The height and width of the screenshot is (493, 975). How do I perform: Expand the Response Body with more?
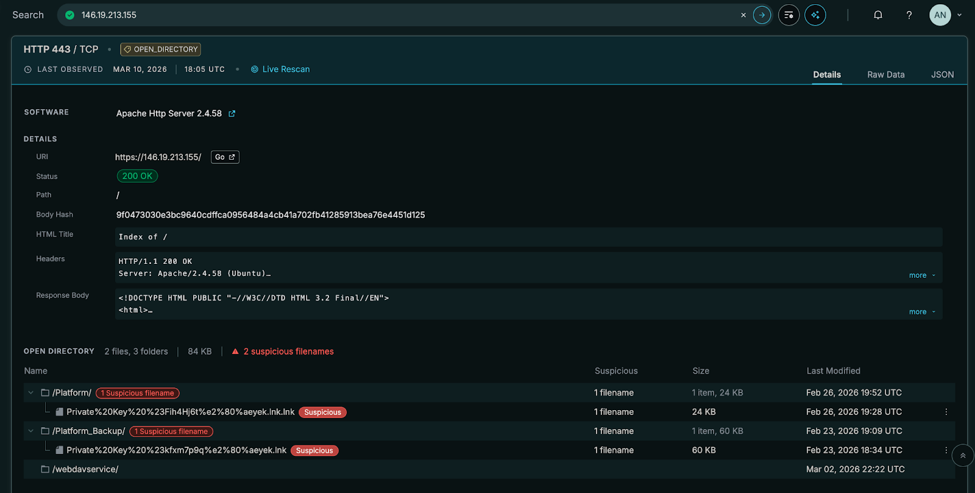[921, 312]
